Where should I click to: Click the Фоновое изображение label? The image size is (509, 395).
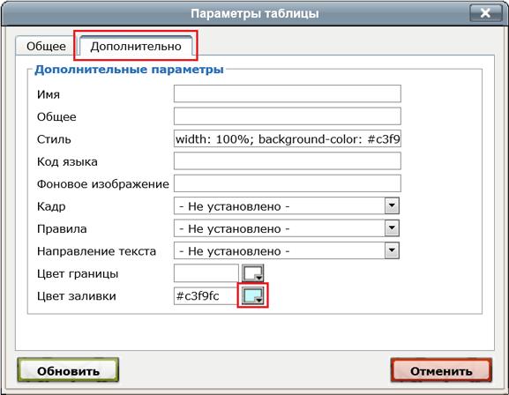point(103,184)
